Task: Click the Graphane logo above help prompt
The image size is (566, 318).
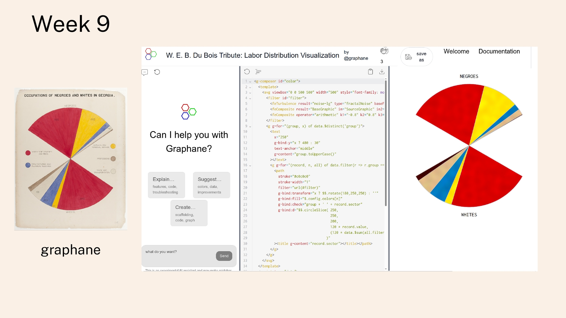Action: 189,112
